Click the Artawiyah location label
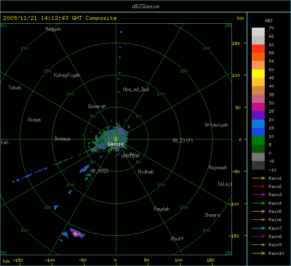This screenshot has height=266, width=291. 216,125
